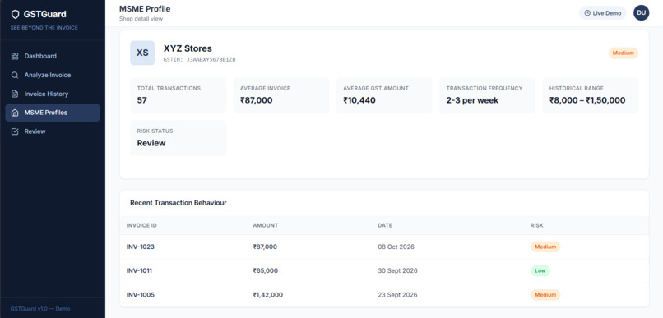Click the ₹87,000 amount in INV-1023 row

click(x=265, y=247)
